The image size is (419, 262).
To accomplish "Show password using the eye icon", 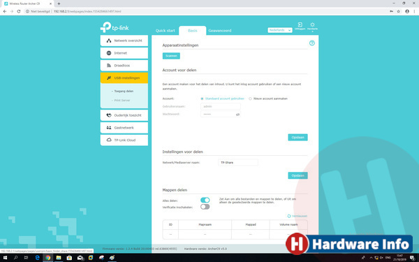I will tap(237, 115).
